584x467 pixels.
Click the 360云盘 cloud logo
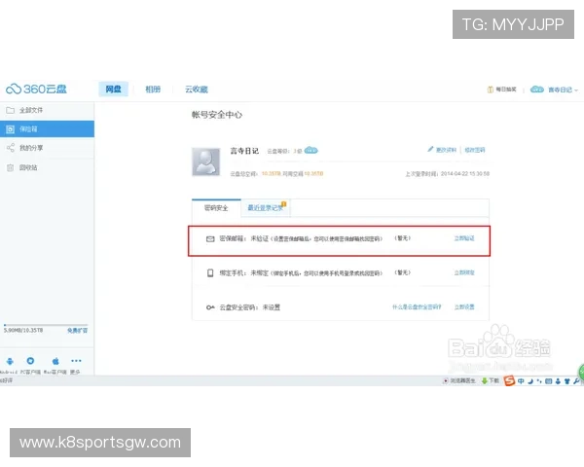pos(36,89)
